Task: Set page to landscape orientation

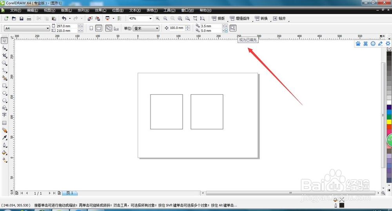Action: tap(99, 28)
